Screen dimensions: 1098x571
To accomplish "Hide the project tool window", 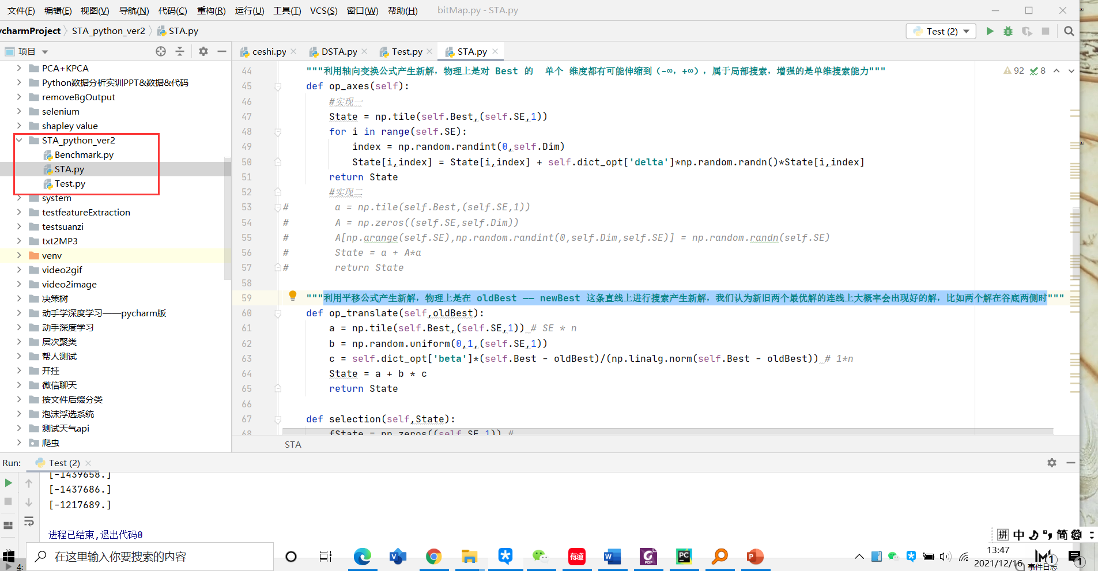I will [222, 51].
